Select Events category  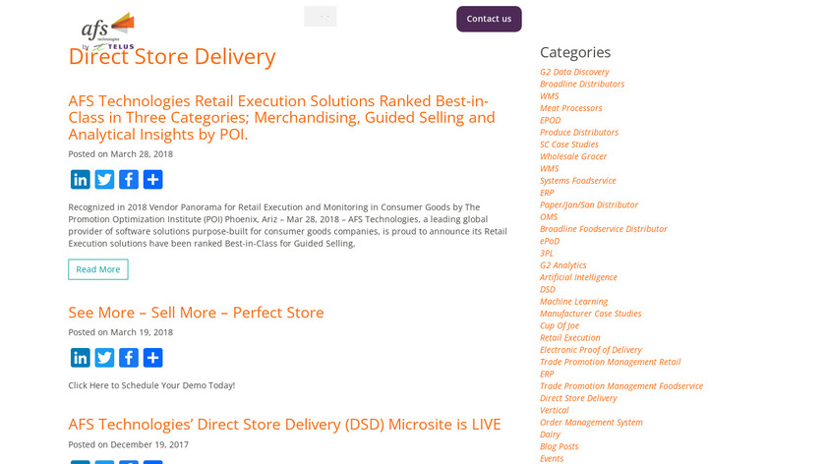[x=552, y=459]
